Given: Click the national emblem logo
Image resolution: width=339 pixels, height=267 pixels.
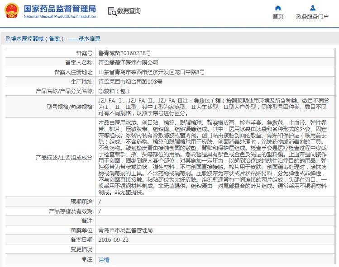Looking at the screenshot, I should 12,11.
